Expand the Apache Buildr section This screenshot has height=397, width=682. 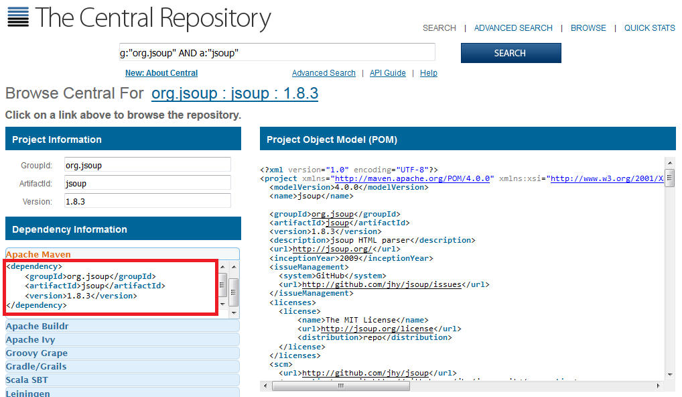pyautogui.click(x=38, y=327)
